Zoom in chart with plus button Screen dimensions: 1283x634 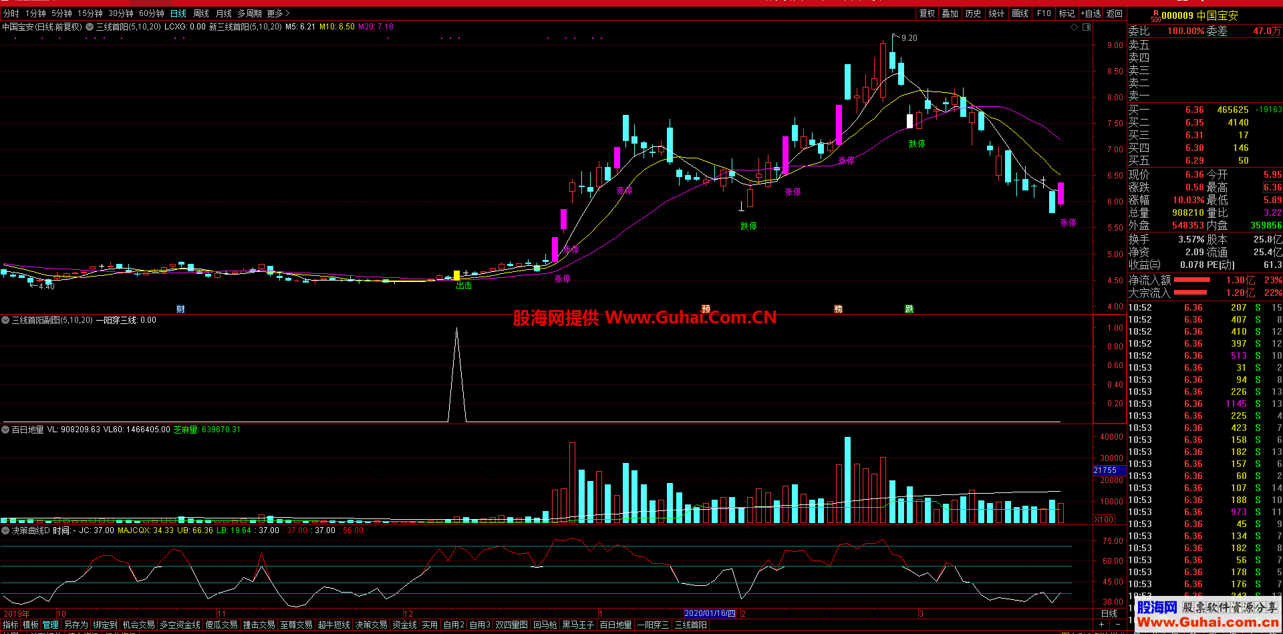[x=1101, y=625]
